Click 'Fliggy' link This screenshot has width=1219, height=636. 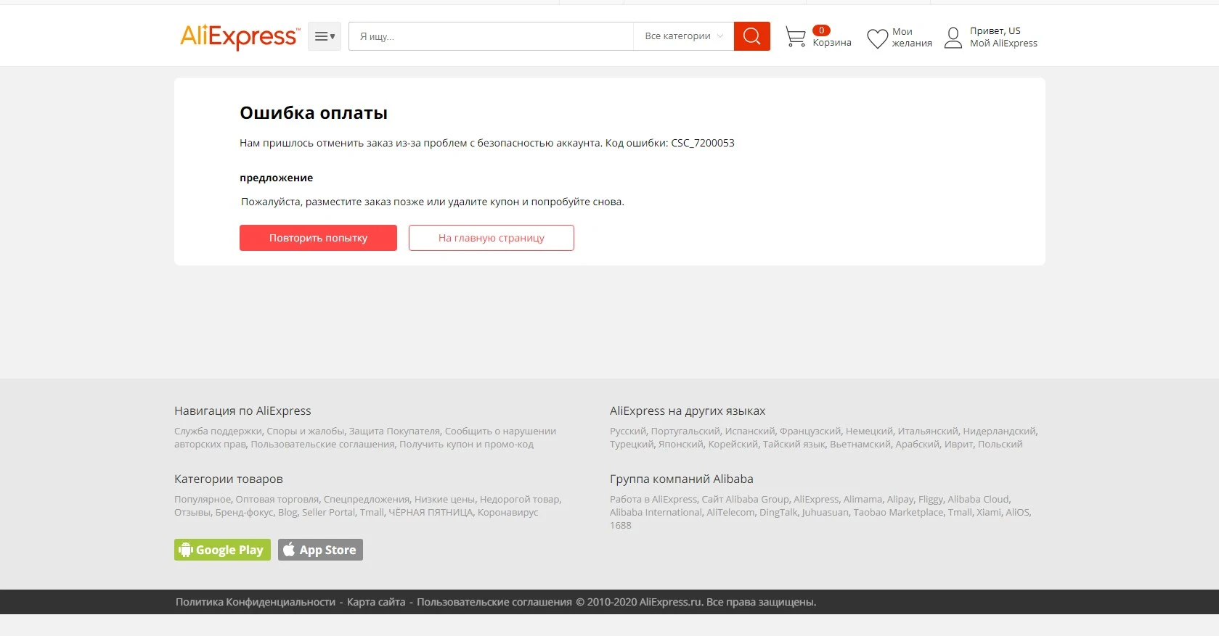pyautogui.click(x=931, y=500)
